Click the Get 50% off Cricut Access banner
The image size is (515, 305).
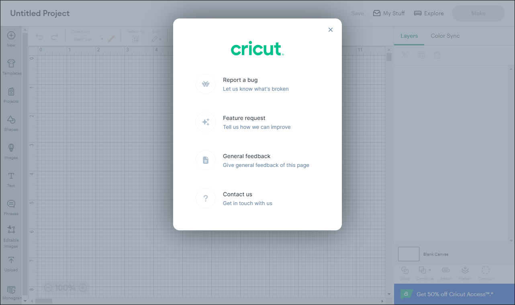[x=454, y=294]
